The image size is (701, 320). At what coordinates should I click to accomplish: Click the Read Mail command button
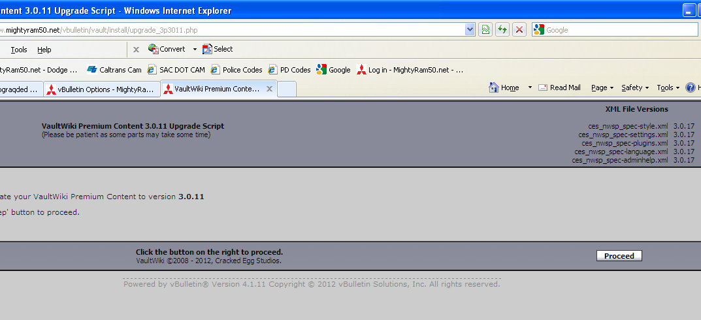click(x=559, y=88)
